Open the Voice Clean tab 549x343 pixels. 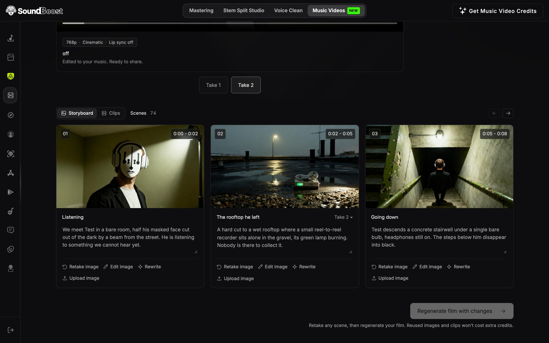288,10
